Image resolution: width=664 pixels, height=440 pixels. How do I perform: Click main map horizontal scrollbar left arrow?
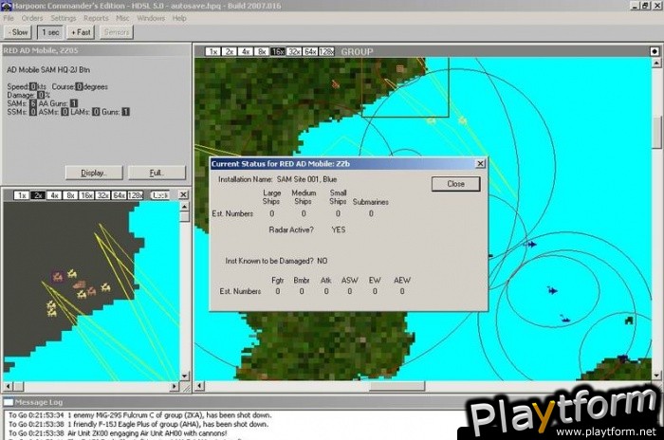click(199, 385)
